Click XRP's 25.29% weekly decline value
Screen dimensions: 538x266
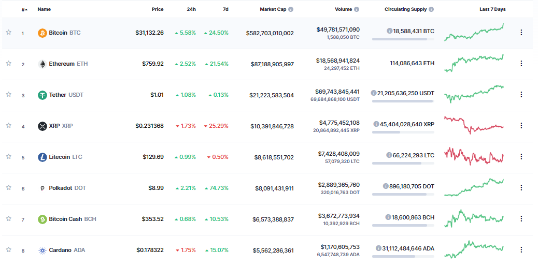pyautogui.click(x=216, y=126)
